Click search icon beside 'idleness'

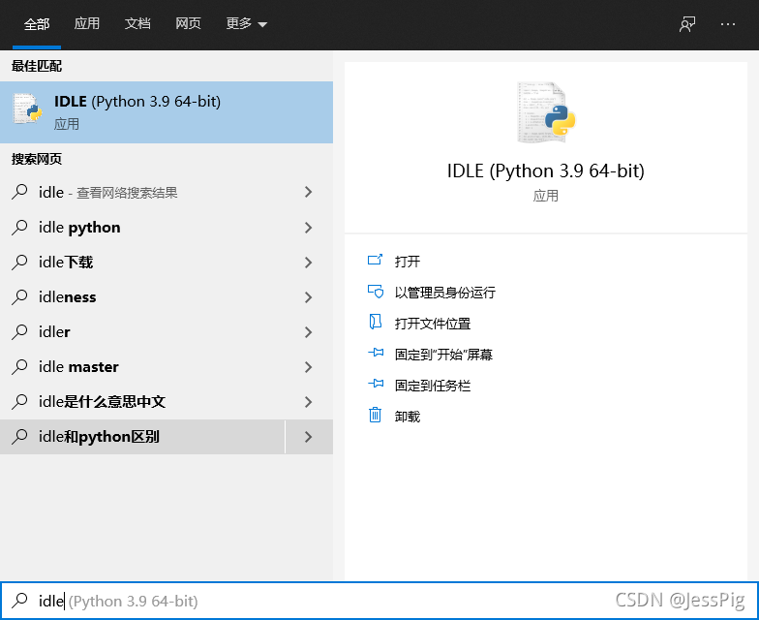pos(19,296)
